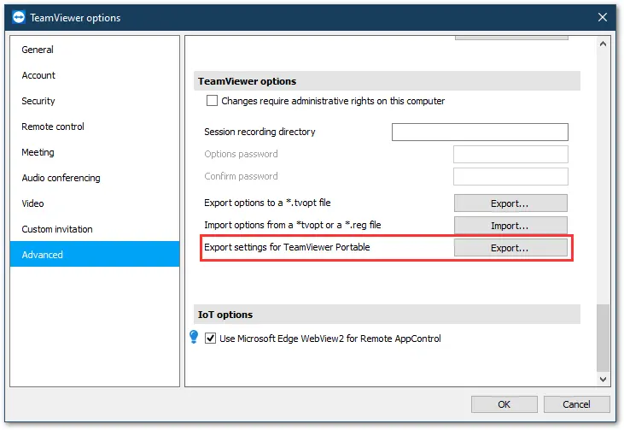This screenshot has width=624, height=430.
Task: Click Export for *.tvopt file
Action: pos(510,203)
